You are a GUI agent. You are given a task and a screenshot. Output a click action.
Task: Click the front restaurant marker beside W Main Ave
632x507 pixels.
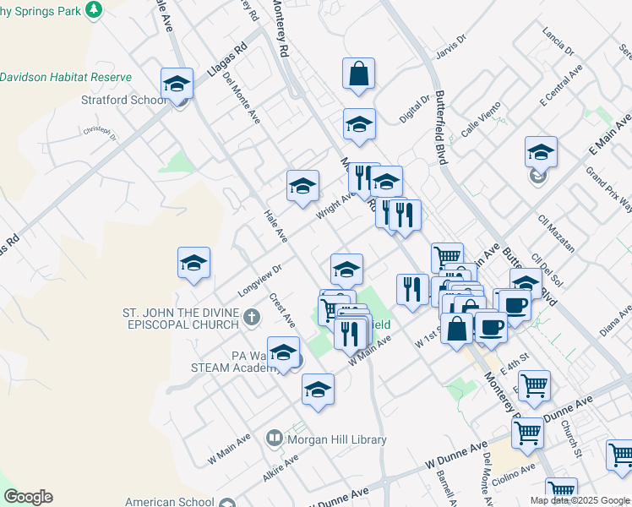pos(351,335)
